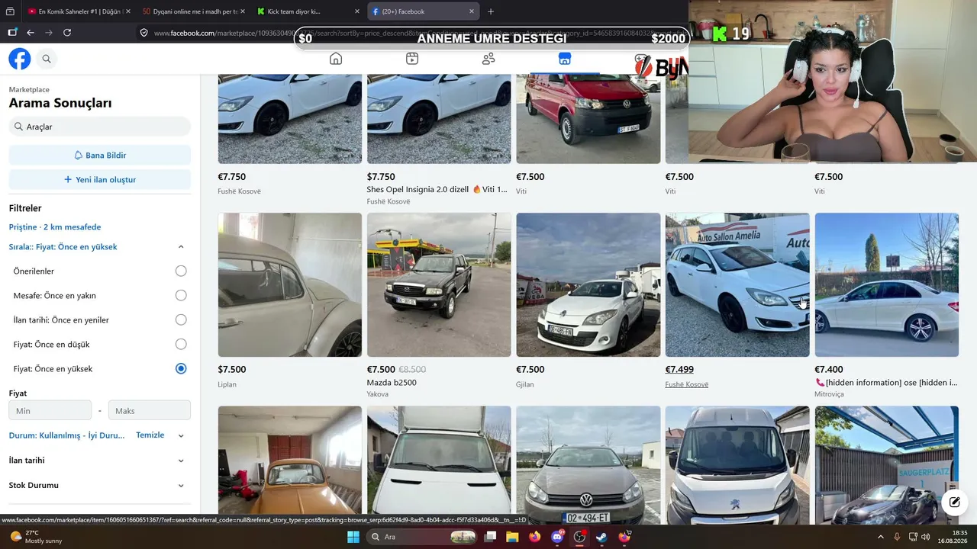Viewport: 977px width, 549px height.
Task: Open the white Mercedes photo in Mitrovica
Action: pyautogui.click(x=887, y=284)
